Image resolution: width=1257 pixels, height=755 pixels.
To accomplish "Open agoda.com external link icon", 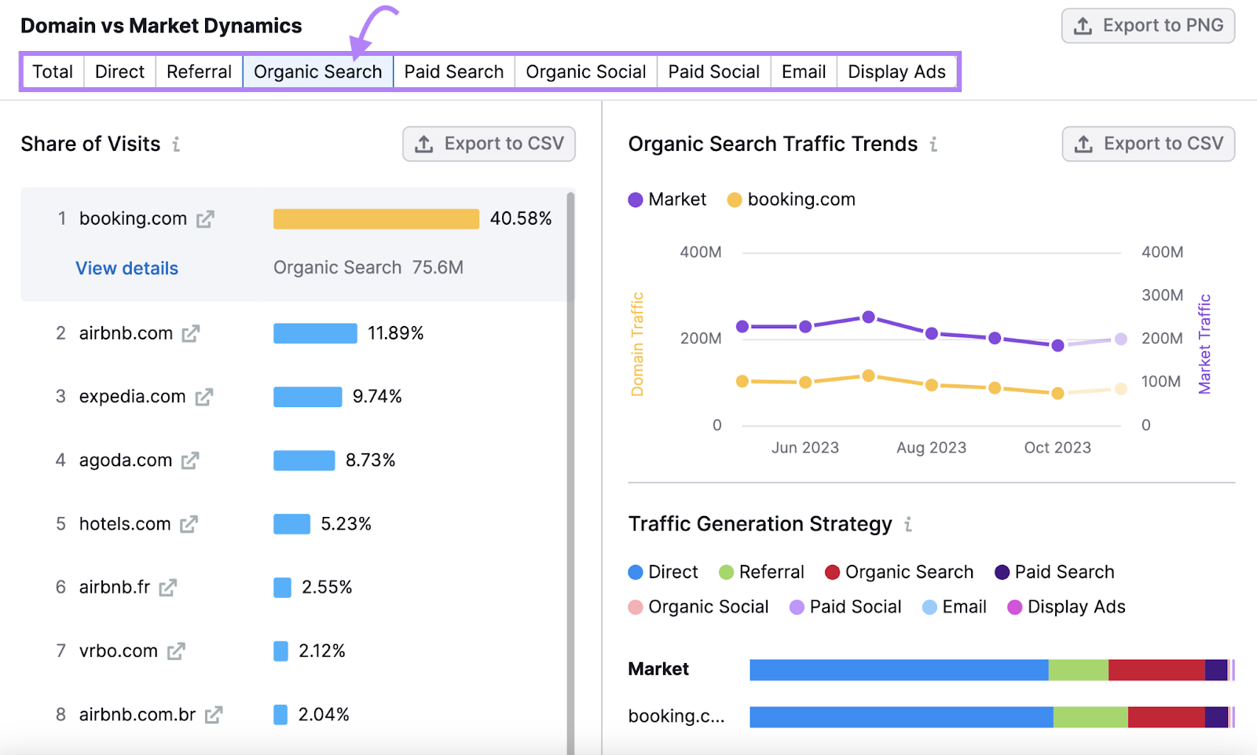I will coord(190,461).
